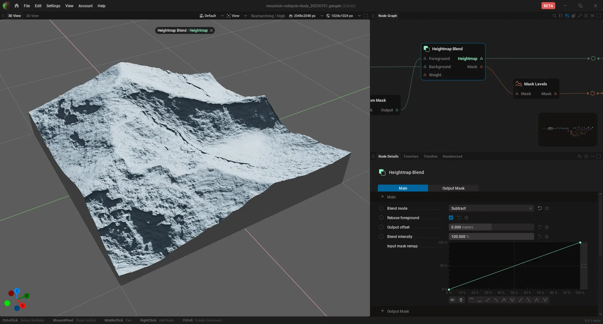This screenshot has width=603, height=324.
Task: Switch to the 2D View tab
Action: [32, 16]
